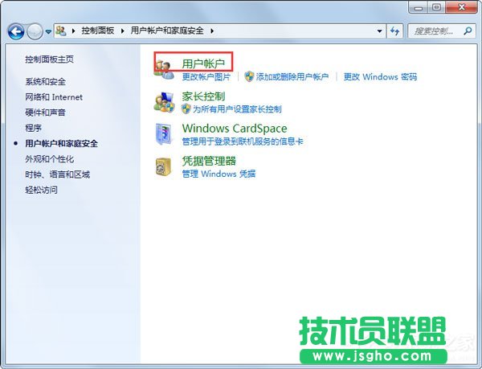482x369 pixels.
Task: Go to 外观和个性化 category
Action: tap(49, 159)
